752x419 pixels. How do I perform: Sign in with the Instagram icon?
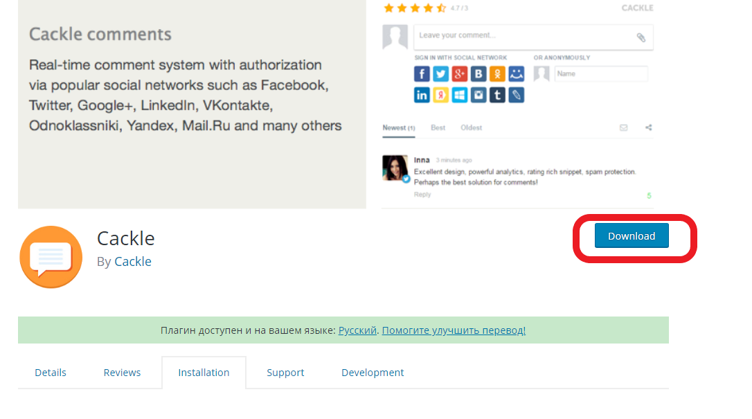click(478, 95)
